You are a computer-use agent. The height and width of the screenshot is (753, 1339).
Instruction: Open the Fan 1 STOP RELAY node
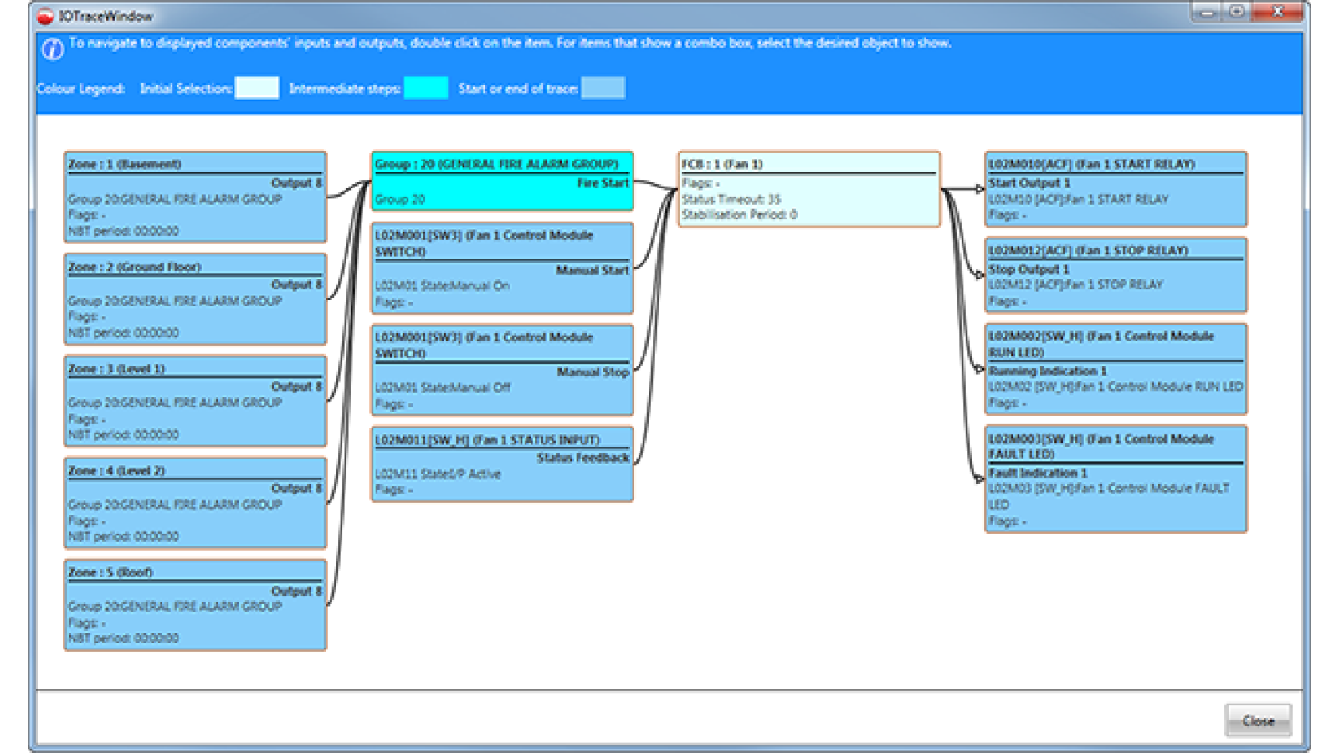(1116, 275)
